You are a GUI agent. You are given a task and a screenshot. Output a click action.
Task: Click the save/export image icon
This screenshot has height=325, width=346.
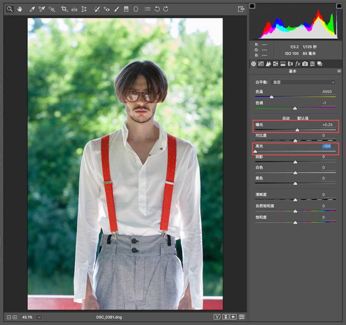click(x=241, y=9)
